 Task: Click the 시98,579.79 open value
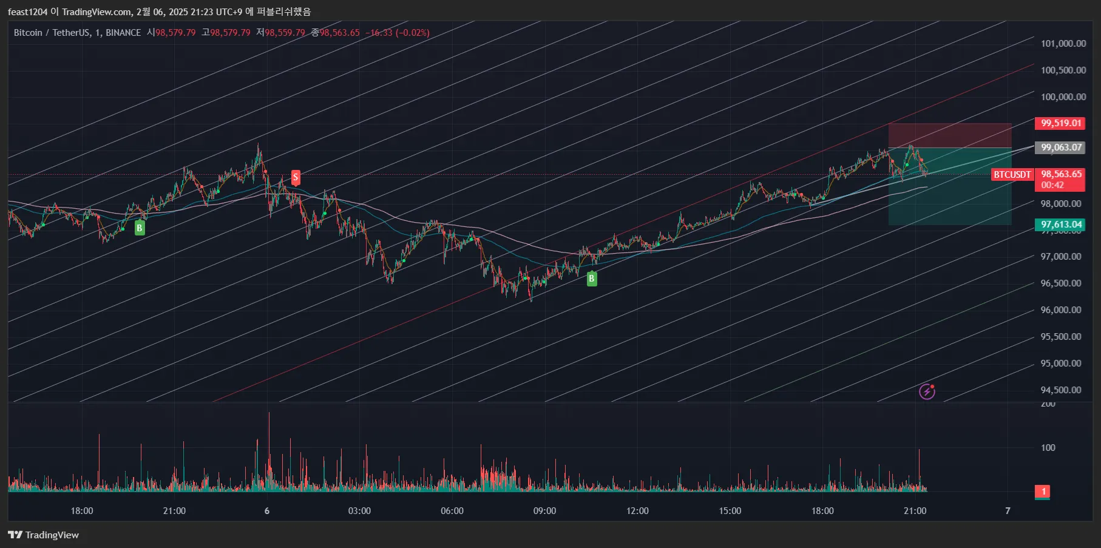171,33
